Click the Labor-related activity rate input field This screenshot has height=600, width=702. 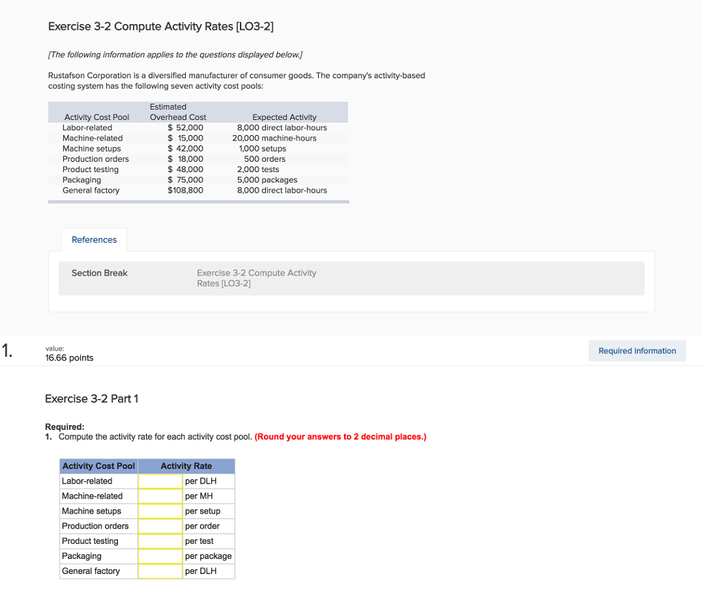160,481
